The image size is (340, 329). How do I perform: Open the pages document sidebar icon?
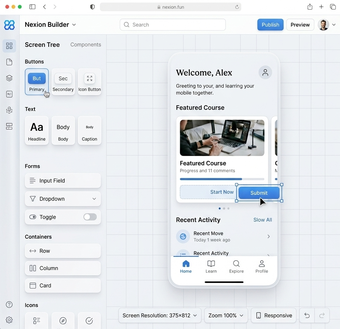9,62
